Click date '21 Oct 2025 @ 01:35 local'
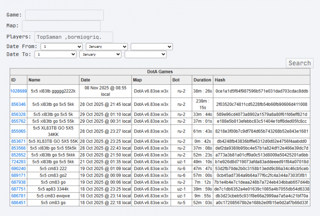The image size is (320, 216). click(x=105, y=162)
